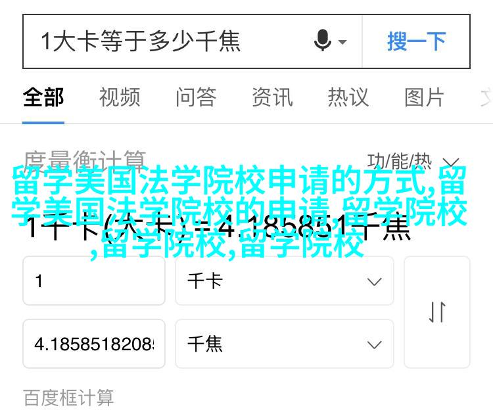Viewport: 493px width, 416px height.
Task: Click the 搜一下 search button
Action: tap(416, 41)
